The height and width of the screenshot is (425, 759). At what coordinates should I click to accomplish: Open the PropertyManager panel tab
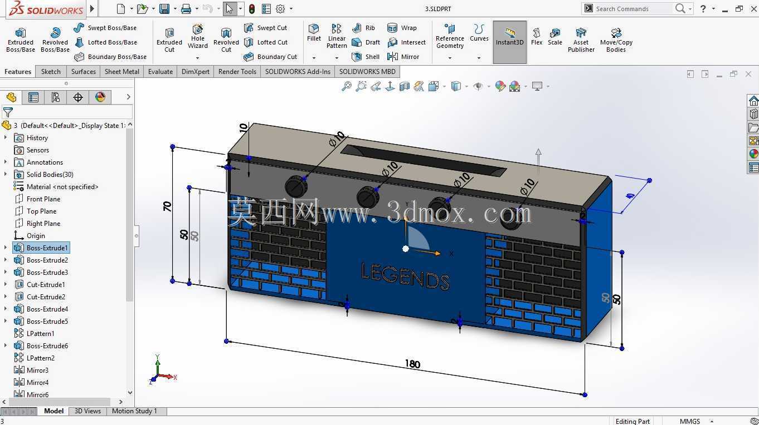coord(33,97)
